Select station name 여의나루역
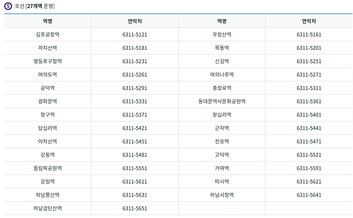This screenshot has height=218, width=353. [222, 75]
